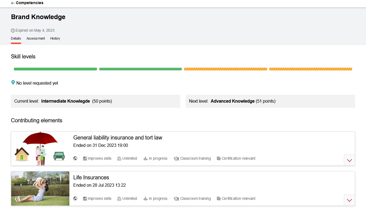Screen dimensions: 366x208
Task: Click the In progress icon in Life Insurances card
Action: [x=146, y=199]
